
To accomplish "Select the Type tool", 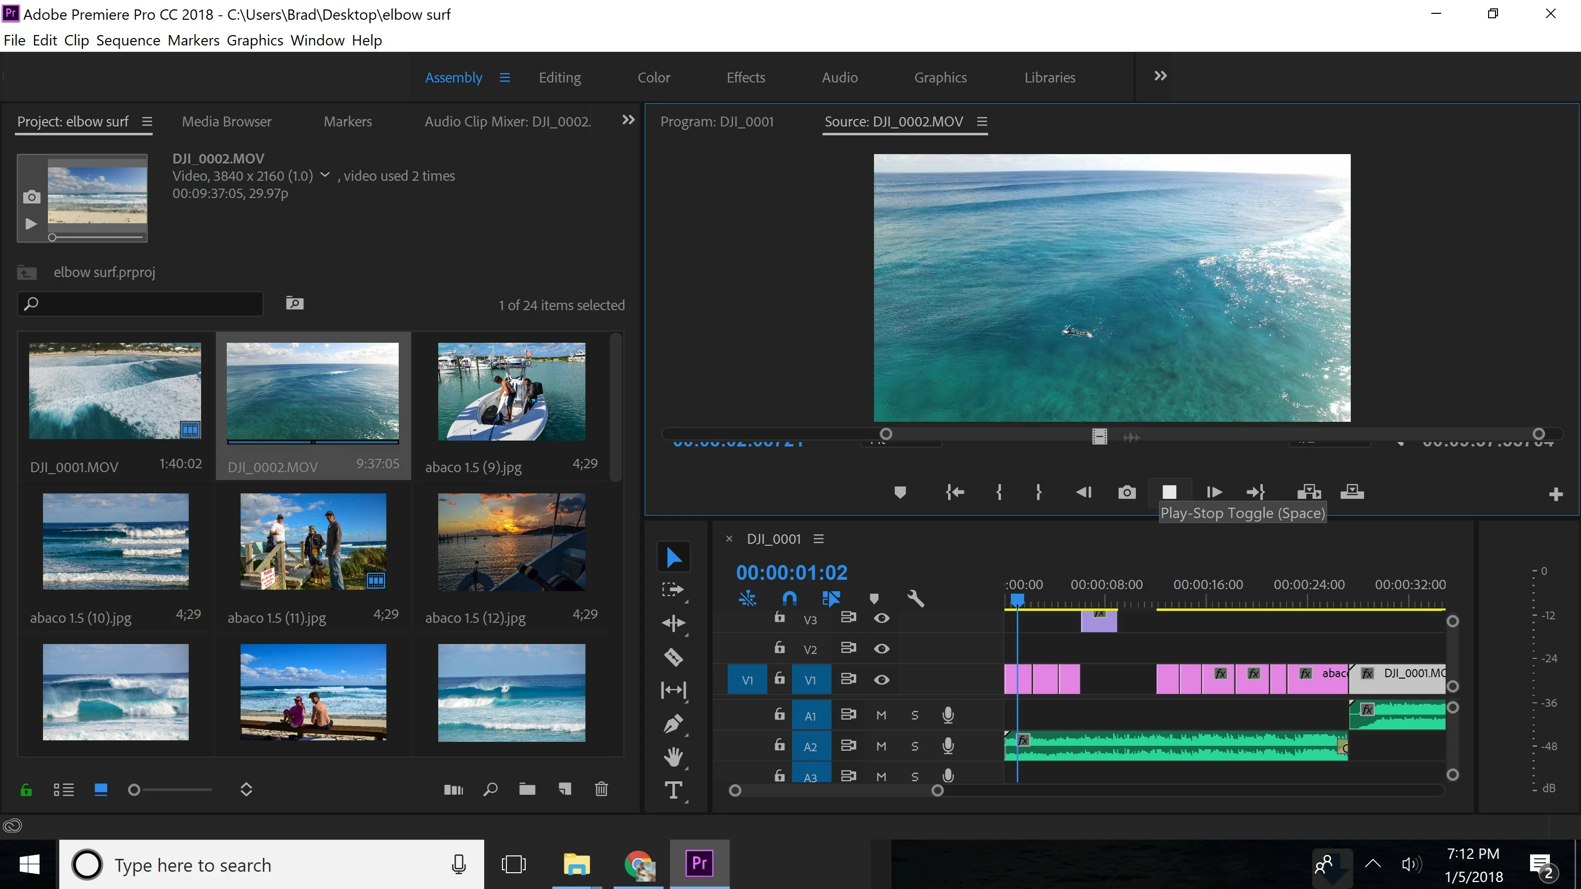I will tap(674, 790).
